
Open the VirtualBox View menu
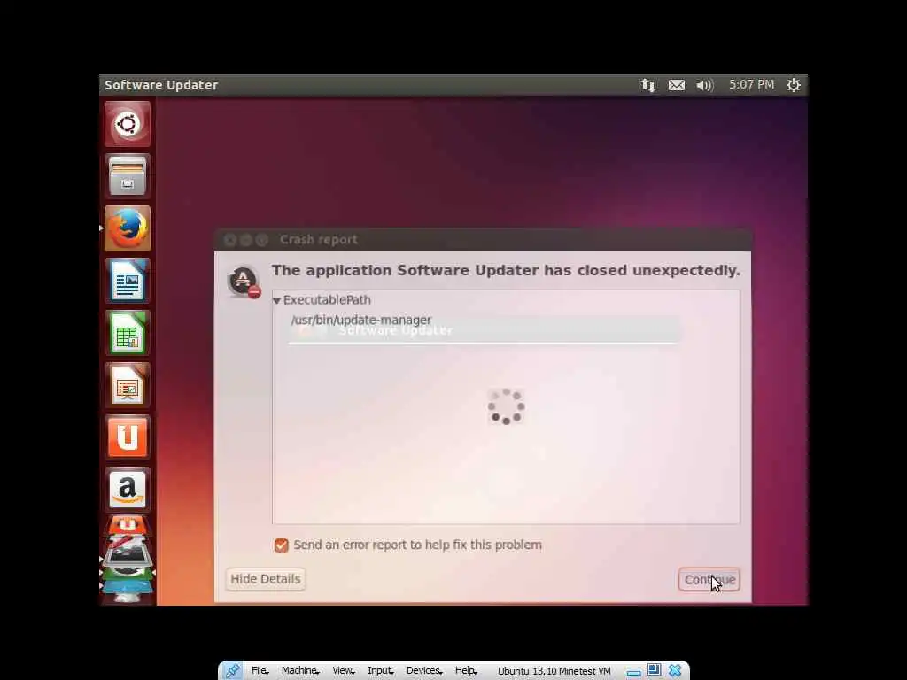tap(343, 671)
